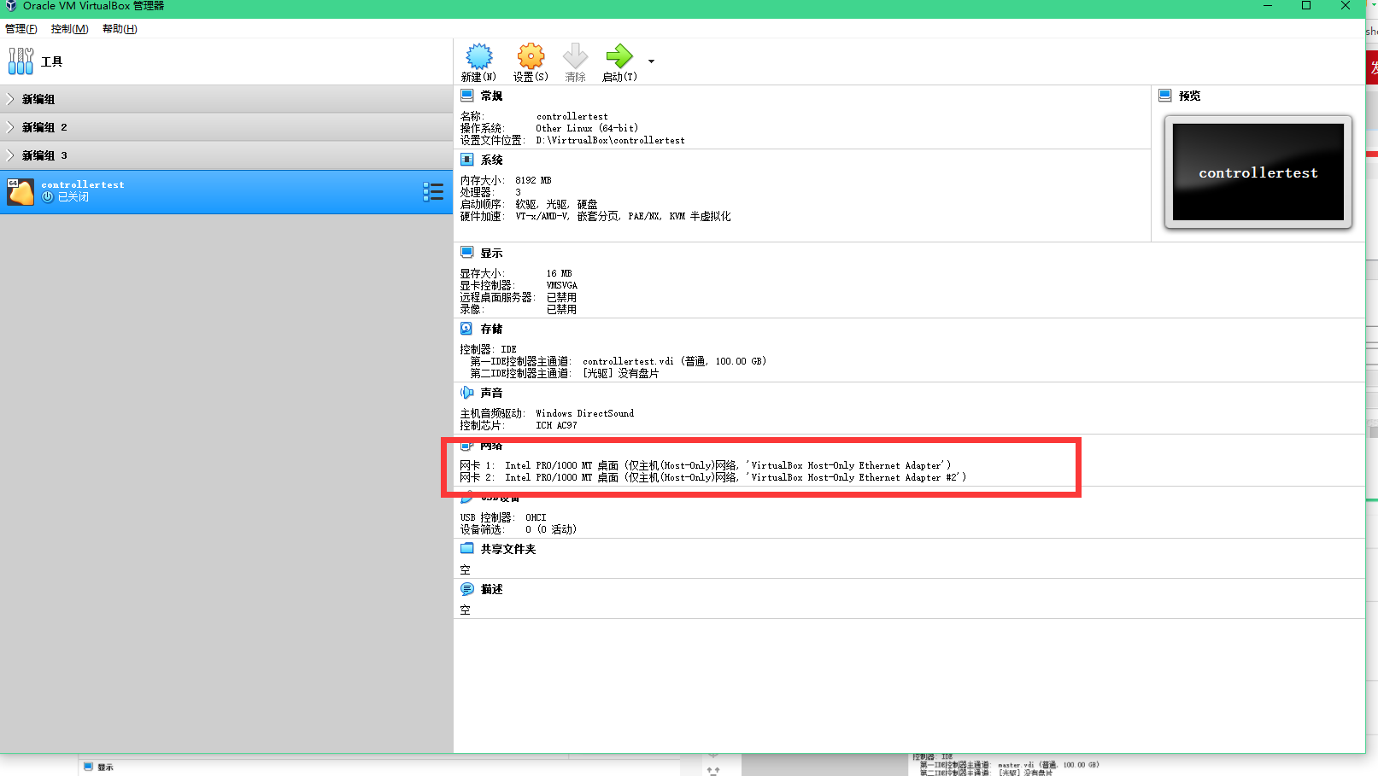Click the Storage (存储) section icon

point(466,329)
